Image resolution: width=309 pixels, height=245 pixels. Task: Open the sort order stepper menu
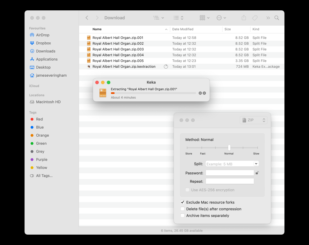(179, 18)
